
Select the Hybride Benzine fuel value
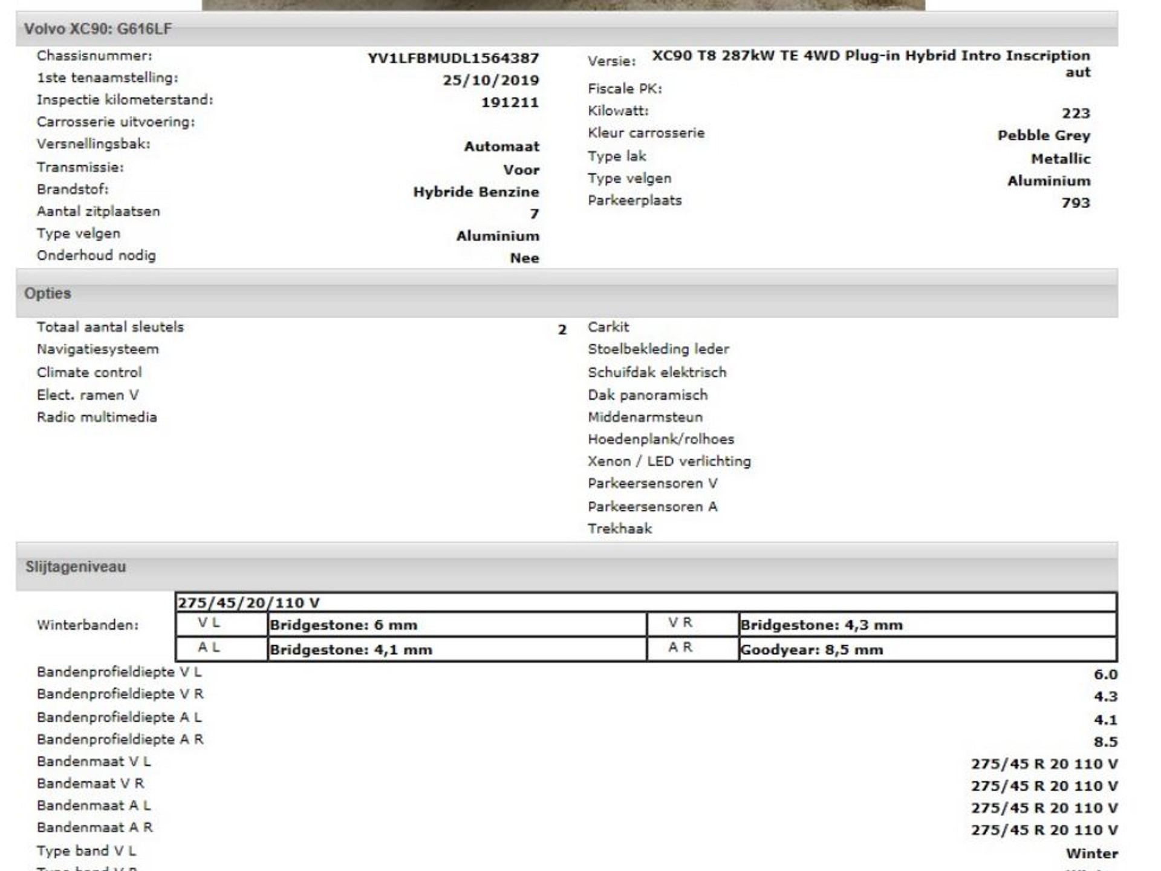(476, 192)
